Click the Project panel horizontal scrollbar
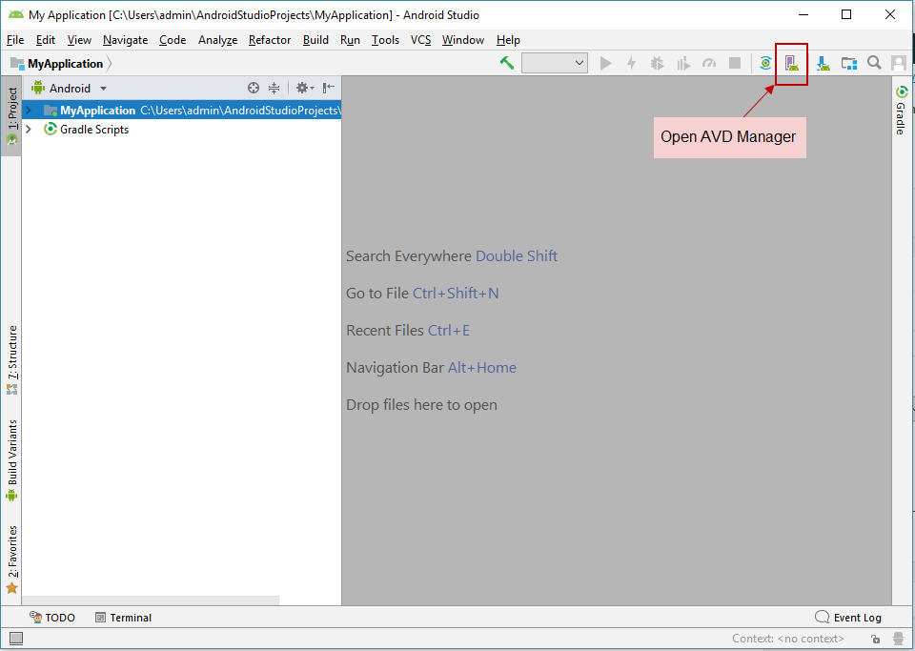This screenshot has height=651, width=915. [x=151, y=600]
